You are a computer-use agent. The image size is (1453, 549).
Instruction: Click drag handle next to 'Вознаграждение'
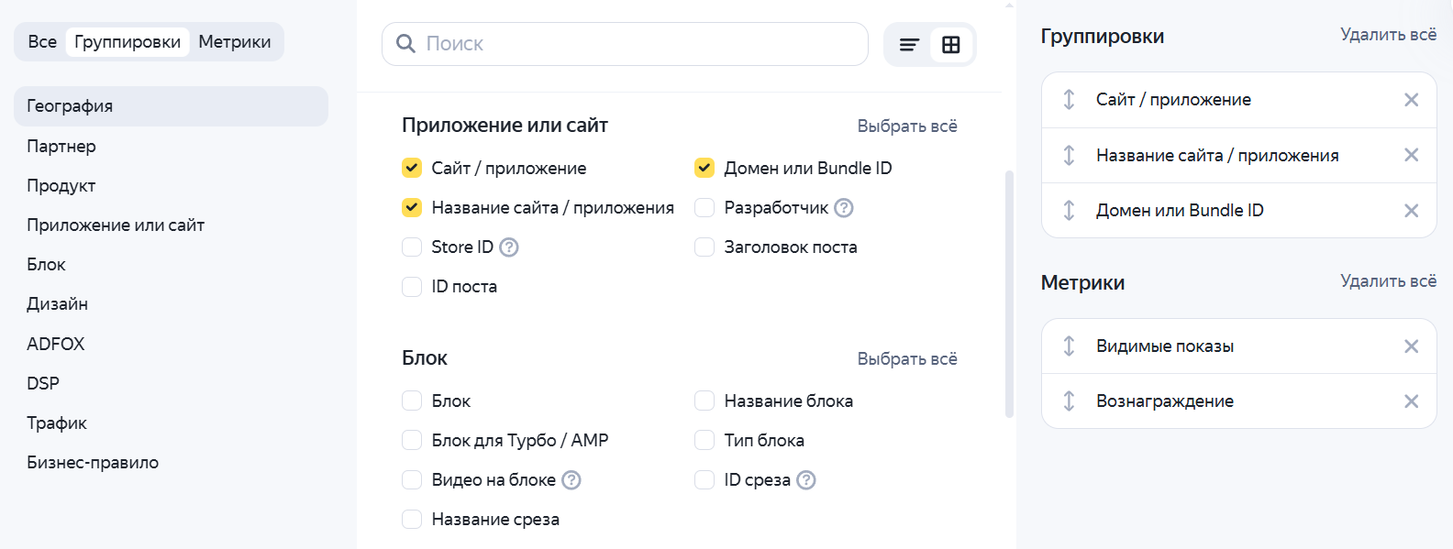pos(1069,401)
